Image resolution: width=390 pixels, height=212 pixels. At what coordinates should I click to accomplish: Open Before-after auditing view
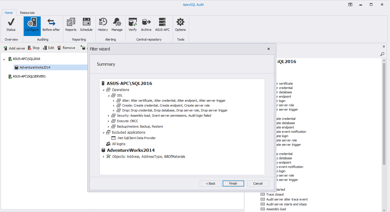click(x=51, y=25)
